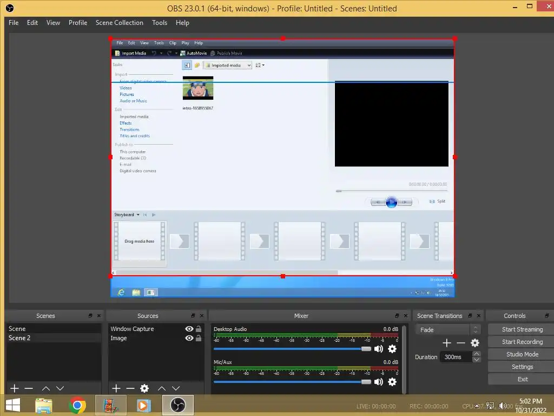Increase transition duration with up arrow

(476, 354)
